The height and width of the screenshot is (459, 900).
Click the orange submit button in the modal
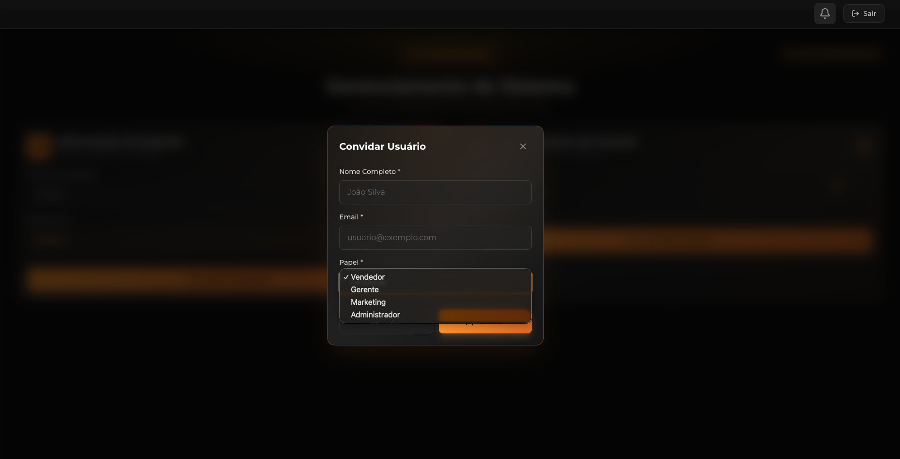click(485, 329)
